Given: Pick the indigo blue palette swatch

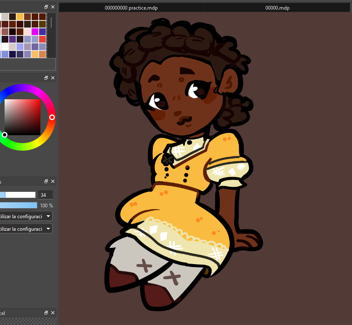Looking at the screenshot, I should (42, 32).
